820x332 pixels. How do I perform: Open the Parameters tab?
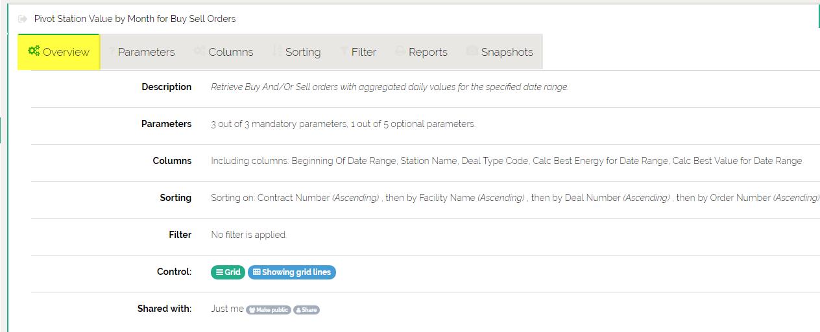[x=146, y=52]
